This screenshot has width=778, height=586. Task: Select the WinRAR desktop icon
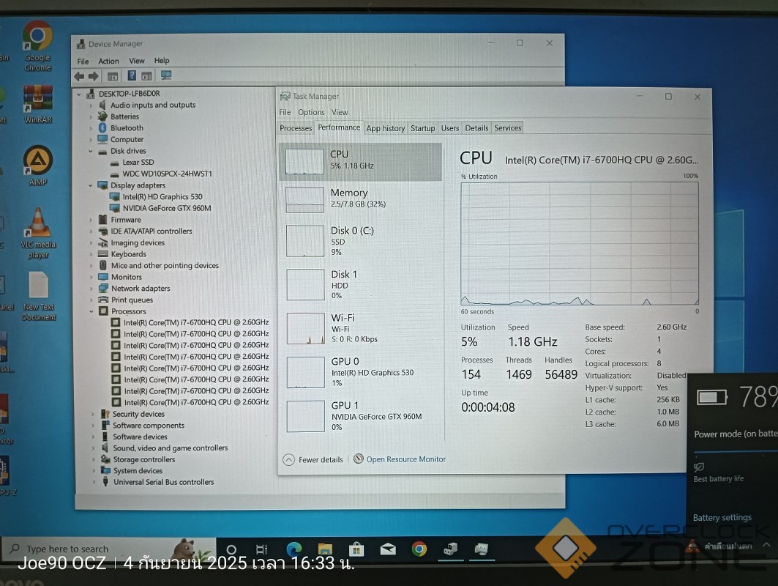click(38, 105)
